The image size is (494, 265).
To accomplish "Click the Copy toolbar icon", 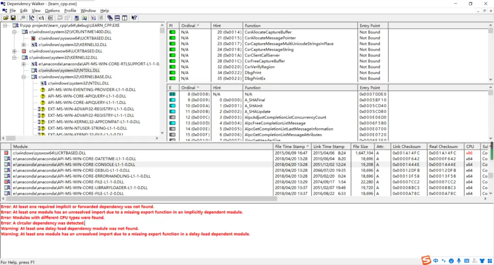I will point(22,18).
